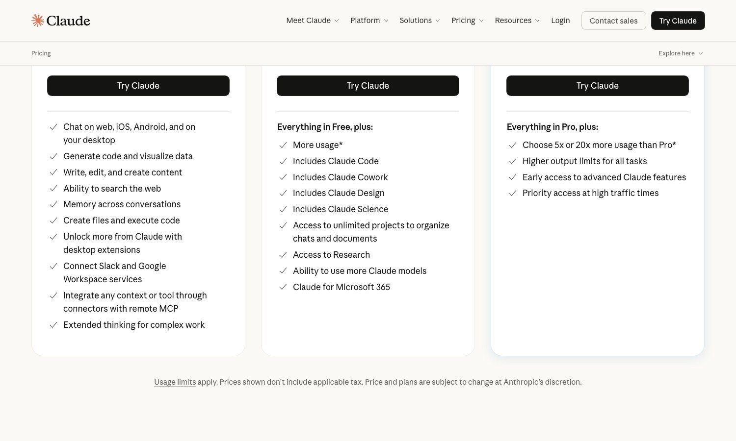Click 'Early access to advanced Claude features'
Viewport: 736px width, 441px height.
point(605,177)
